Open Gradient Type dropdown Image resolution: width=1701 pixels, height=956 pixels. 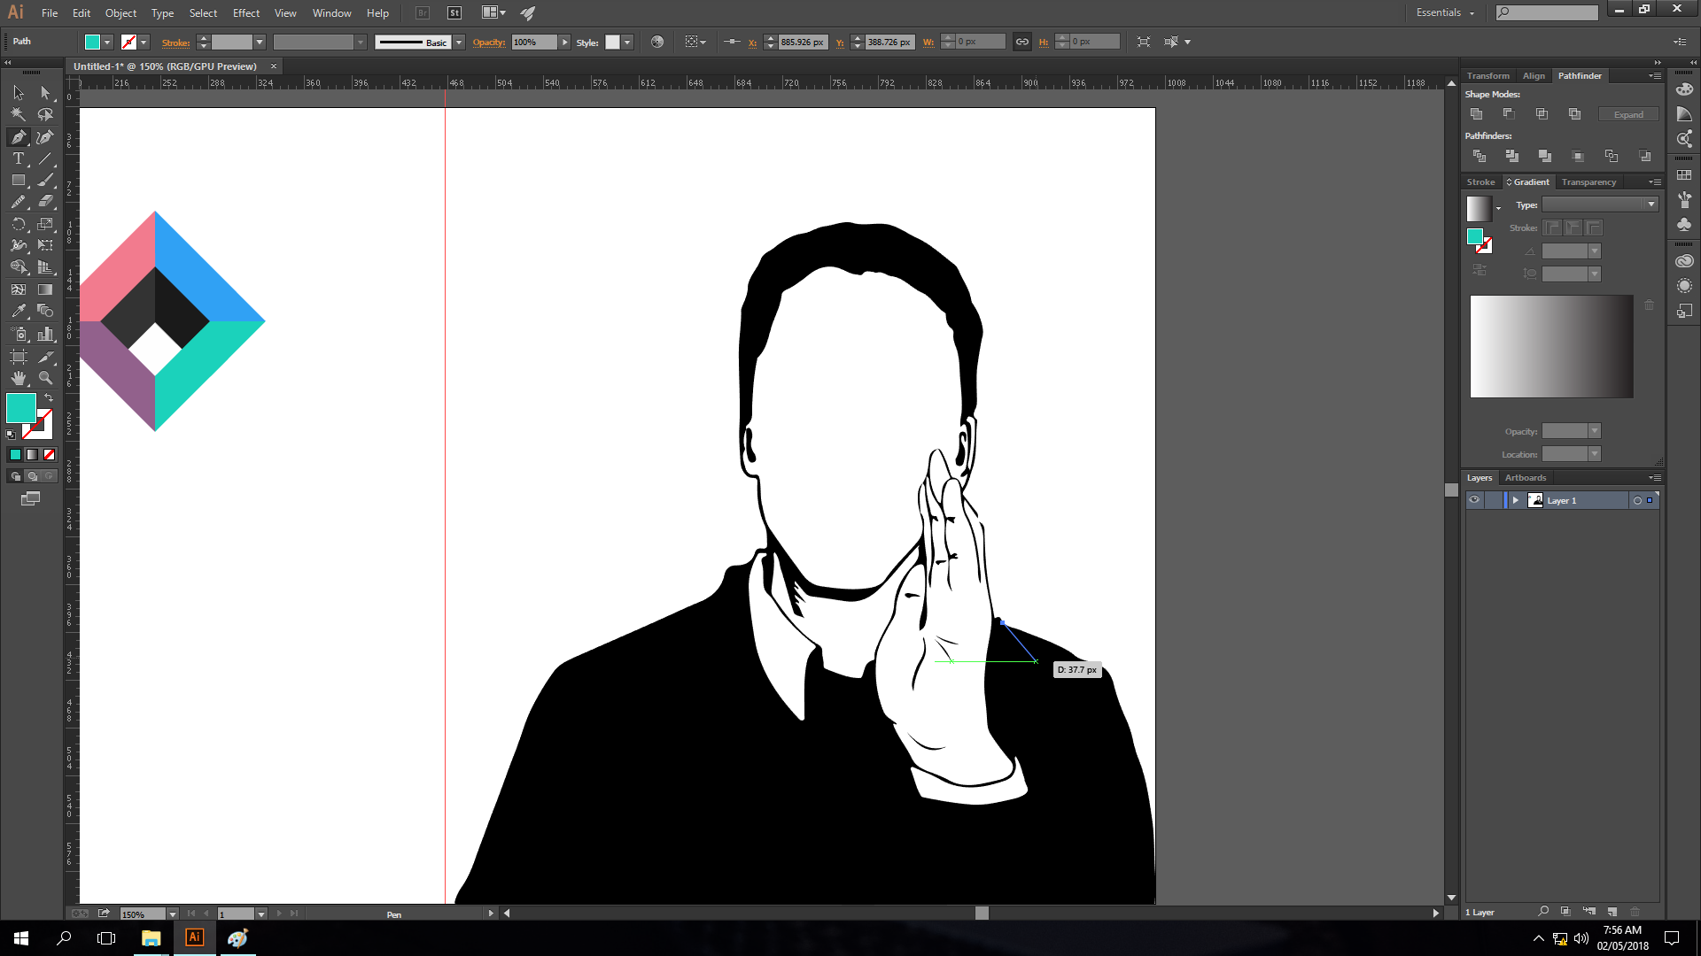pos(1600,204)
